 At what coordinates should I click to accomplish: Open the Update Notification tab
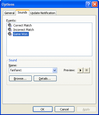click(43, 13)
